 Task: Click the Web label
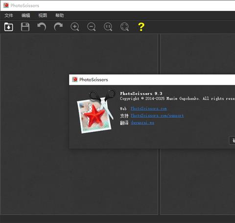[123, 109]
